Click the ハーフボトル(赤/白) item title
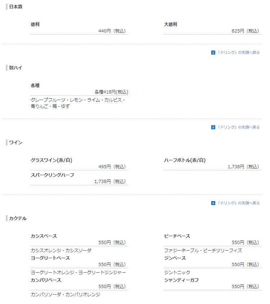270x304 pixels. (185, 160)
